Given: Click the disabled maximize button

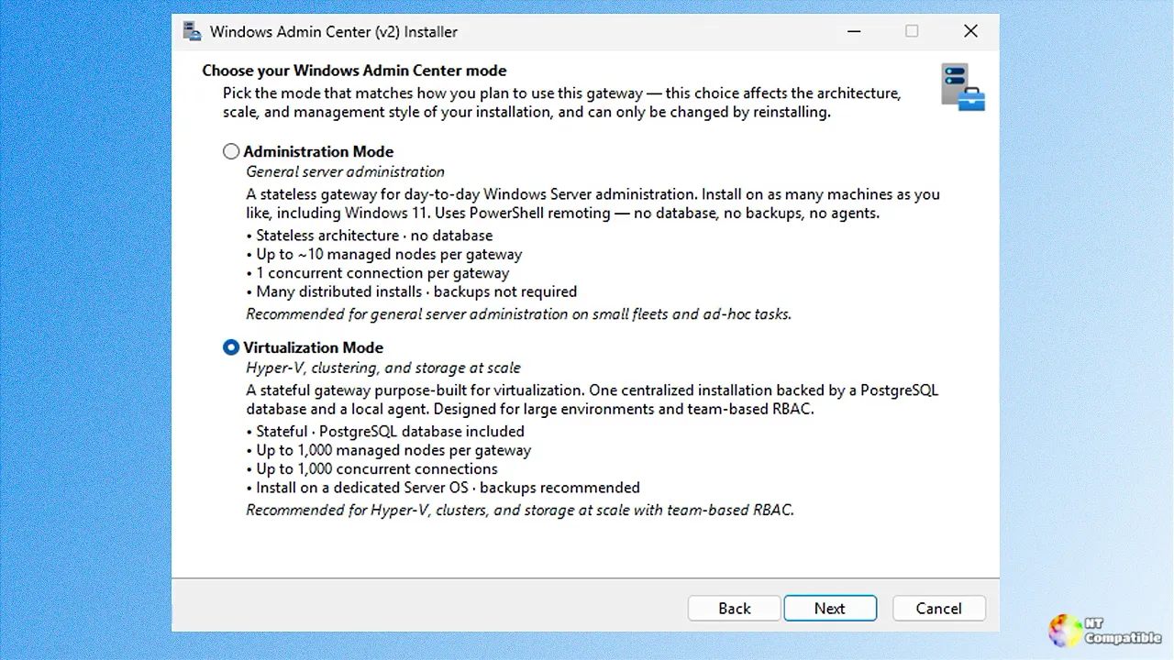Looking at the screenshot, I should 912,31.
